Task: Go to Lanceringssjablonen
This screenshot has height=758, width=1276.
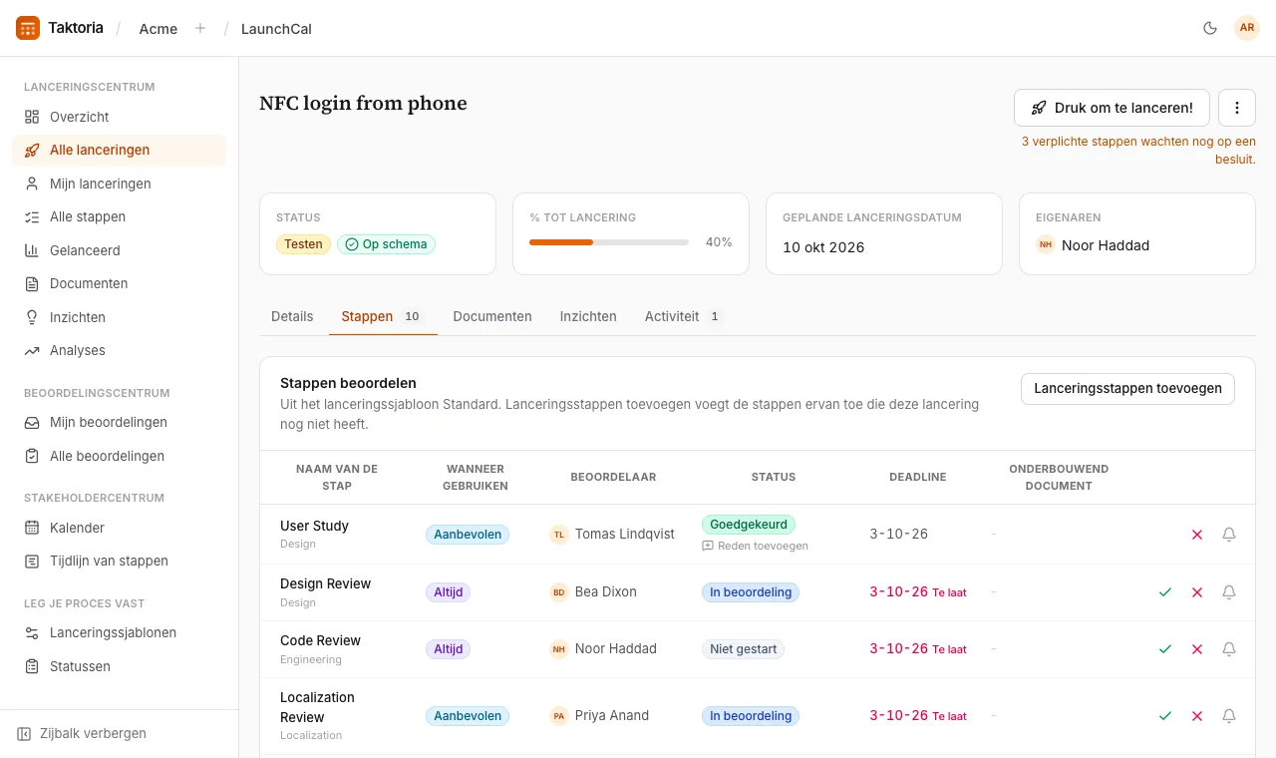Action: 119,632
